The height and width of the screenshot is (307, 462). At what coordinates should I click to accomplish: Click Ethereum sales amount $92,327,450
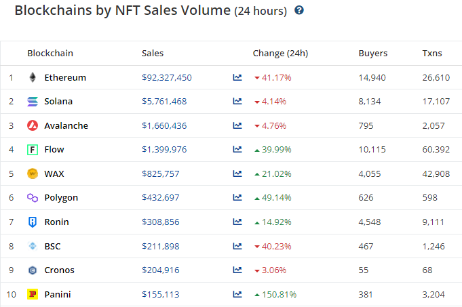click(x=167, y=77)
